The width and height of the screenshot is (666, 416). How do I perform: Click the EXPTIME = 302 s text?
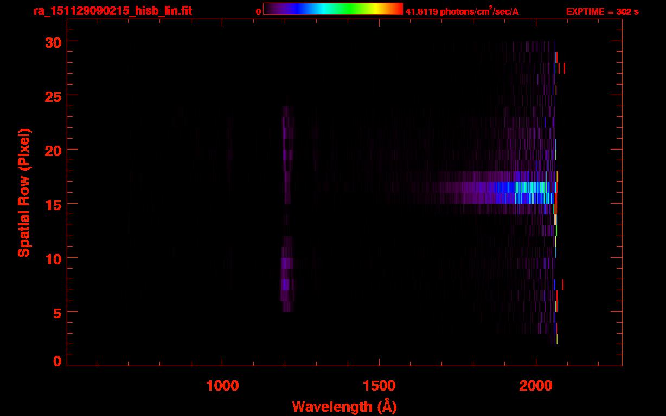[602, 11]
